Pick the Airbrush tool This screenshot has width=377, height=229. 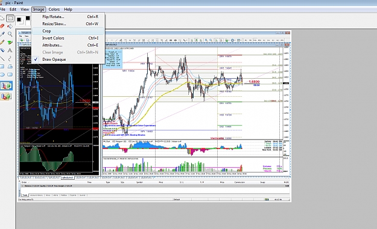2,50
